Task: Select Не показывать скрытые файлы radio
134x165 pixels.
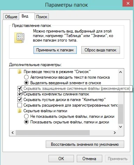Action: click(26, 116)
